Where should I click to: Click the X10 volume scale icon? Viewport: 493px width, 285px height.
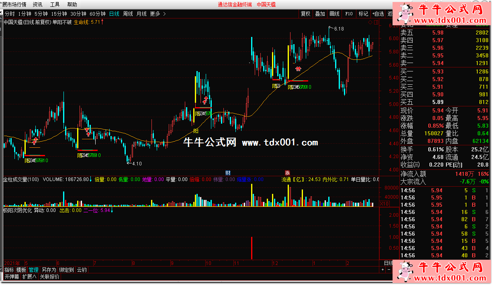(x=384, y=204)
